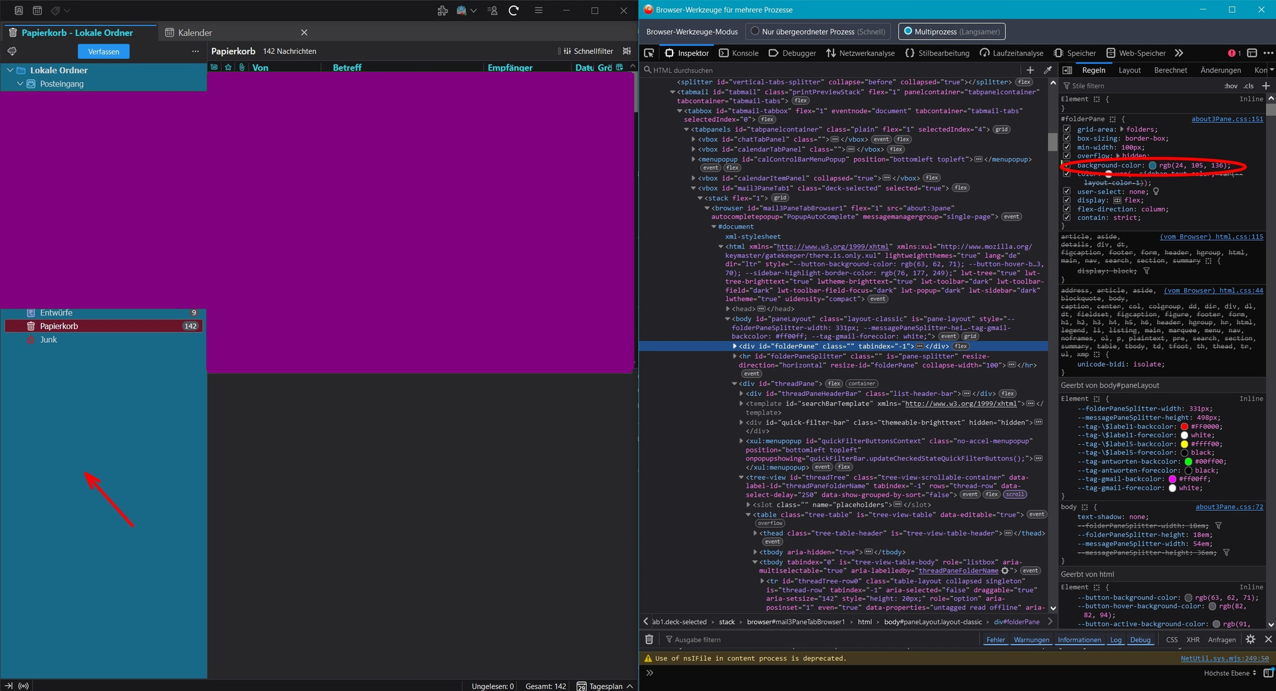Viewport: 1276px width, 691px height.
Task: Select the 'Multiprozess' radio option
Action: (x=908, y=31)
